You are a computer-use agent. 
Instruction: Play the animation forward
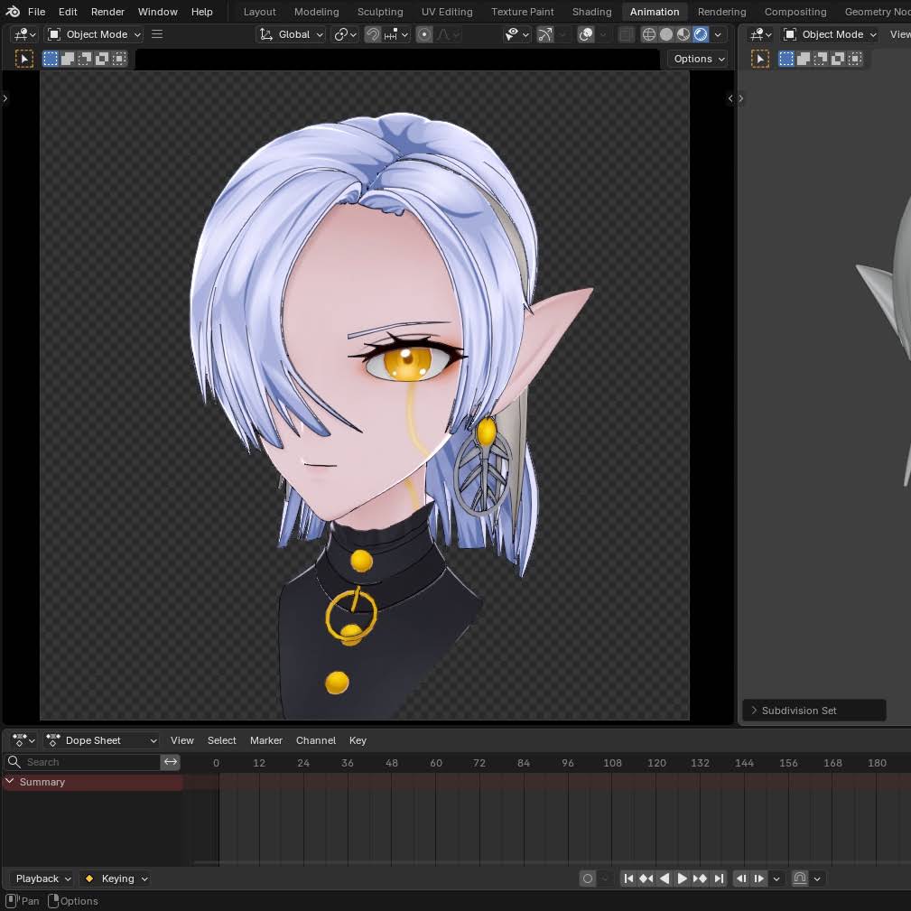click(682, 878)
